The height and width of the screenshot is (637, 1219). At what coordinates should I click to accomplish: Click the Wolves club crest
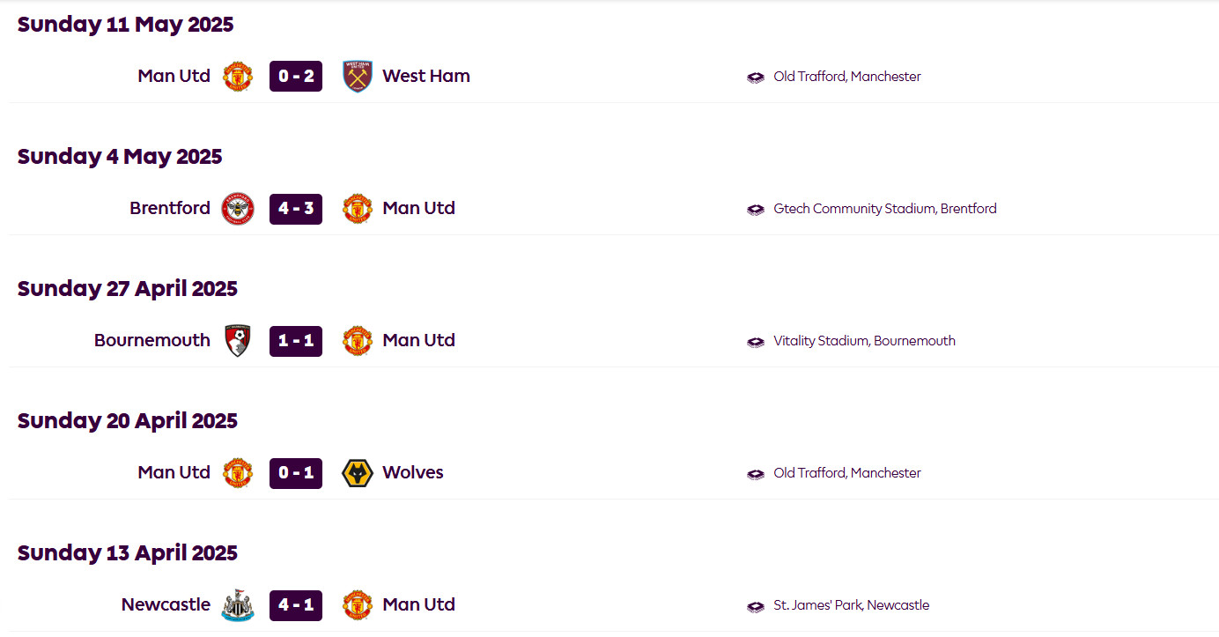(358, 473)
